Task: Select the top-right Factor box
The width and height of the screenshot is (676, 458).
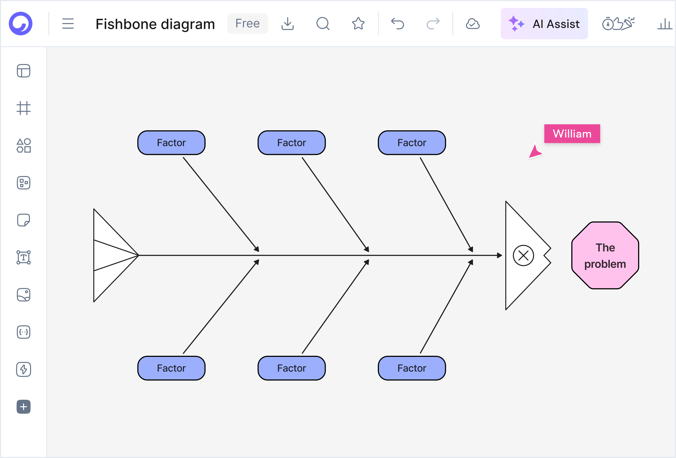Action: coord(412,143)
